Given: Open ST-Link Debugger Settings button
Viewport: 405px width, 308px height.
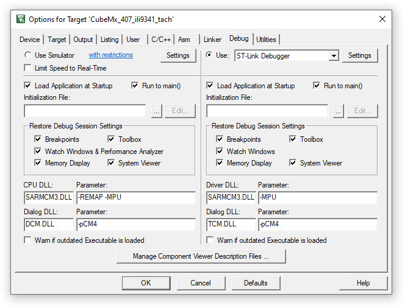Looking at the screenshot, I should 359,55.
